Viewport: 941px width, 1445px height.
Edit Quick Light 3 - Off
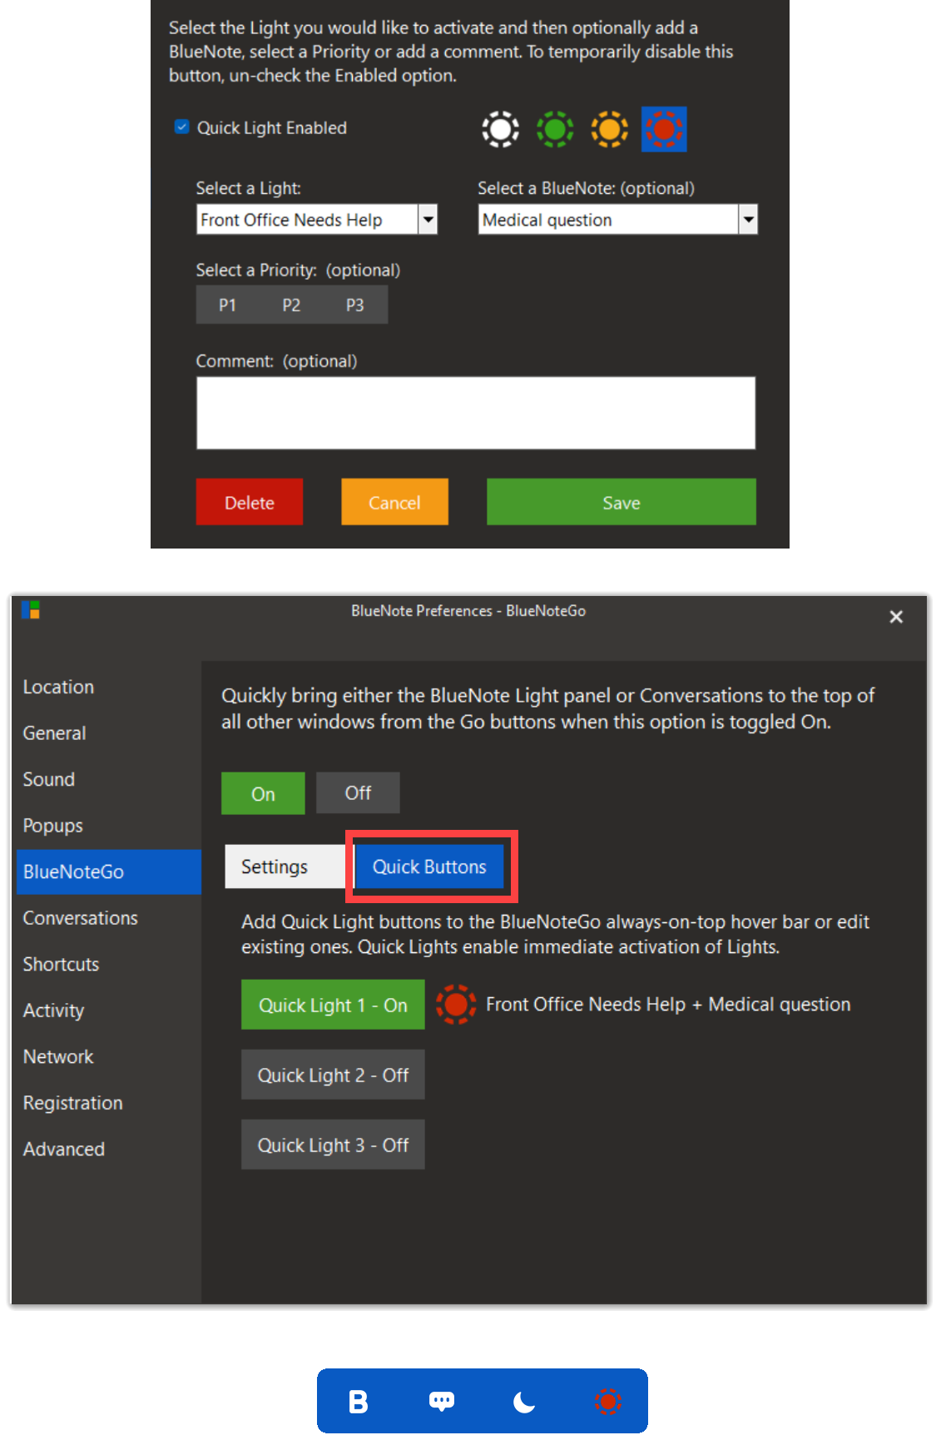pyautogui.click(x=333, y=1145)
